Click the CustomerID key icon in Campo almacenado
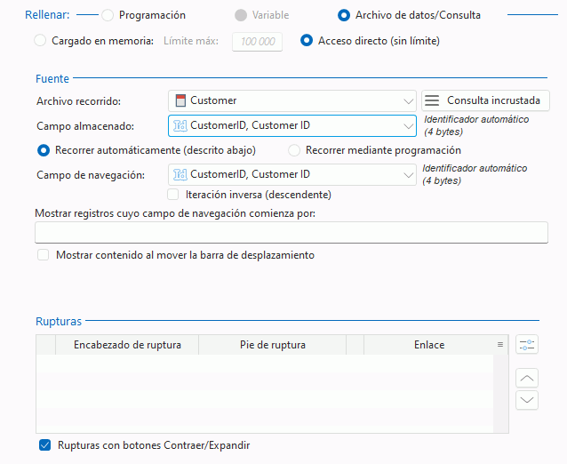This screenshot has height=464, width=567. point(180,125)
